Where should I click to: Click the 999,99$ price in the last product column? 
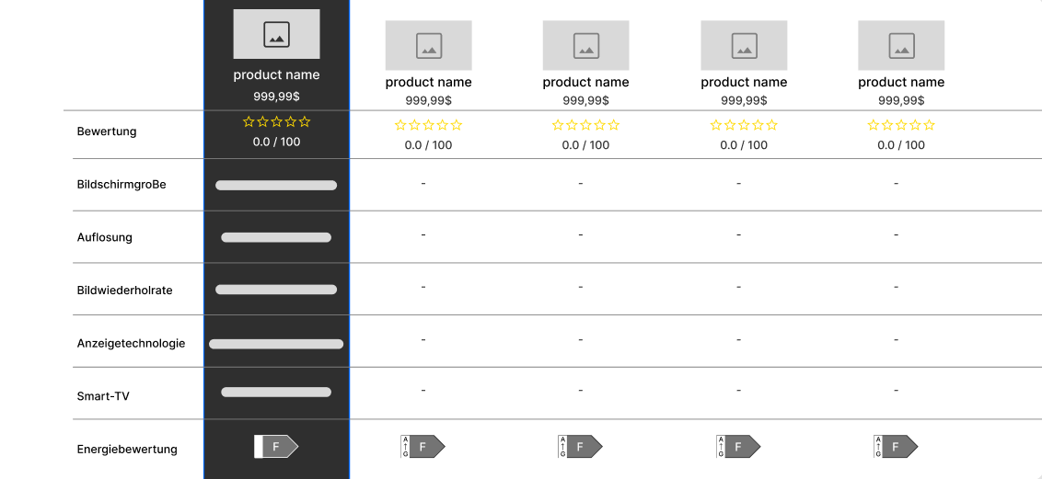[x=901, y=101]
